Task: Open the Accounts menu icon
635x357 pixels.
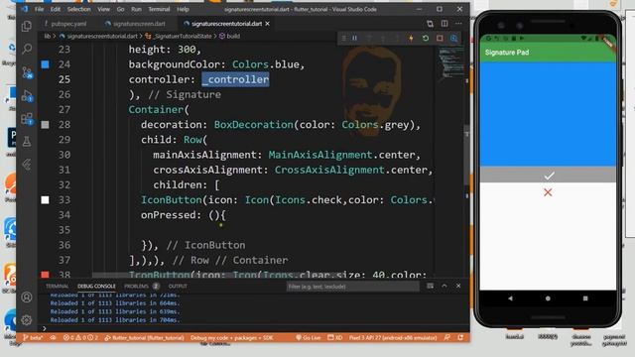Action: coord(27,297)
